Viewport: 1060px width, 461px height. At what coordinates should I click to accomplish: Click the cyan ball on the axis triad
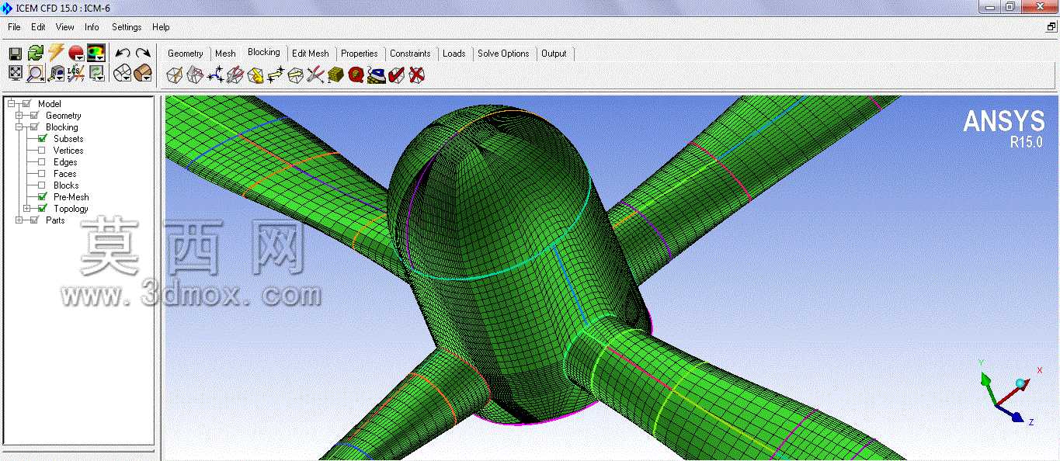(x=1020, y=383)
